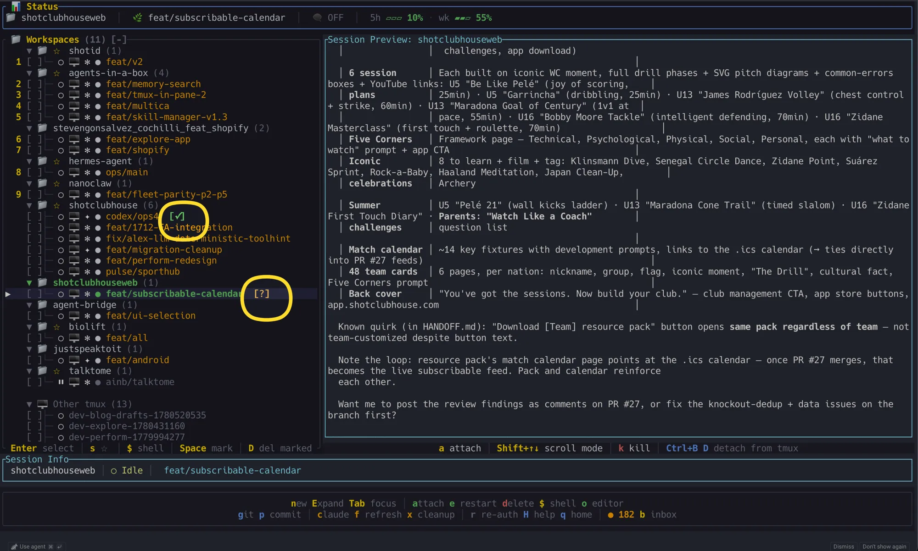This screenshot has width=918, height=551.
Task: Click the folder icon beside shotclubhouse group
Action: tap(43, 205)
